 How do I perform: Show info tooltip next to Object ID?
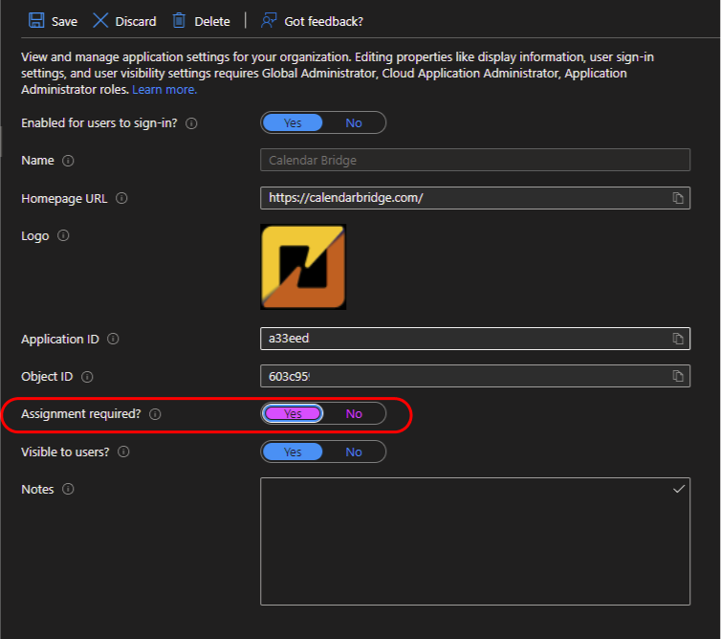click(x=87, y=377)
